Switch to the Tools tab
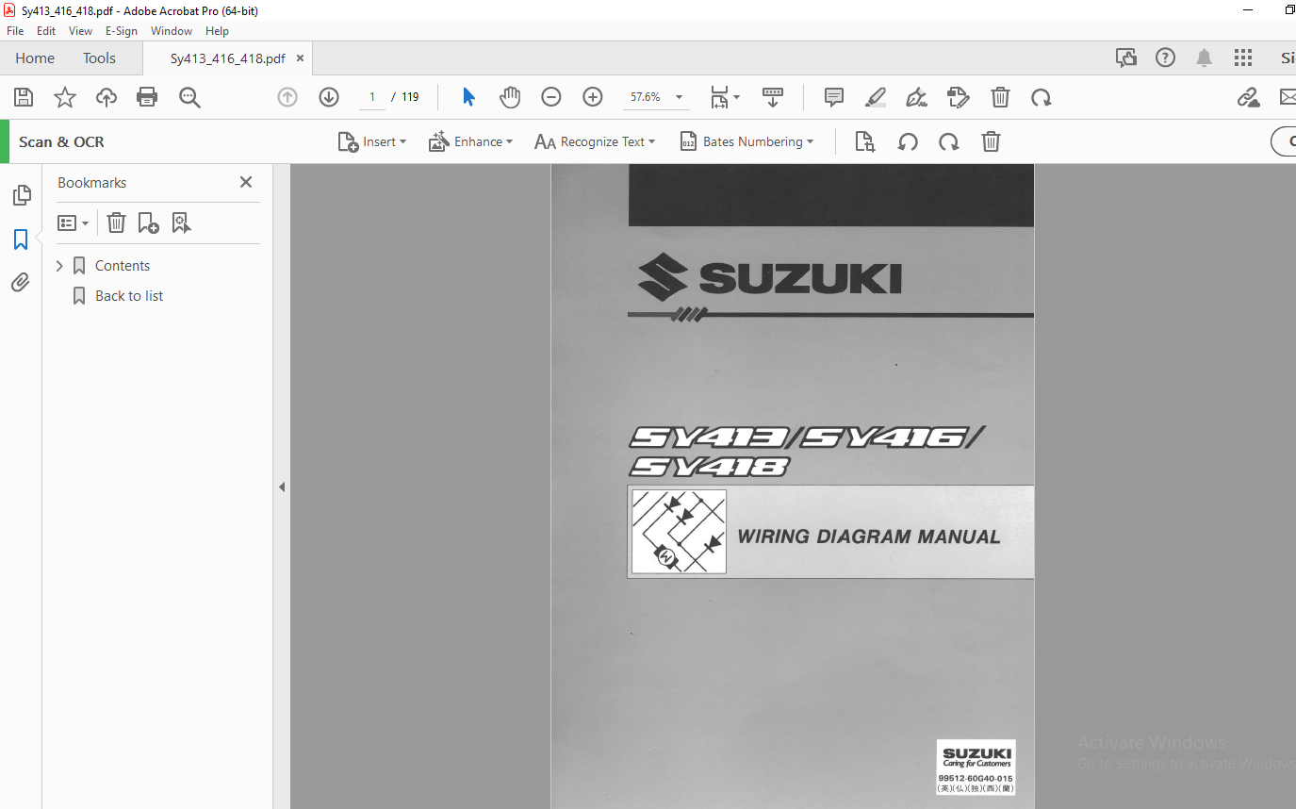The image size is (1296, 809). (99, 58)
